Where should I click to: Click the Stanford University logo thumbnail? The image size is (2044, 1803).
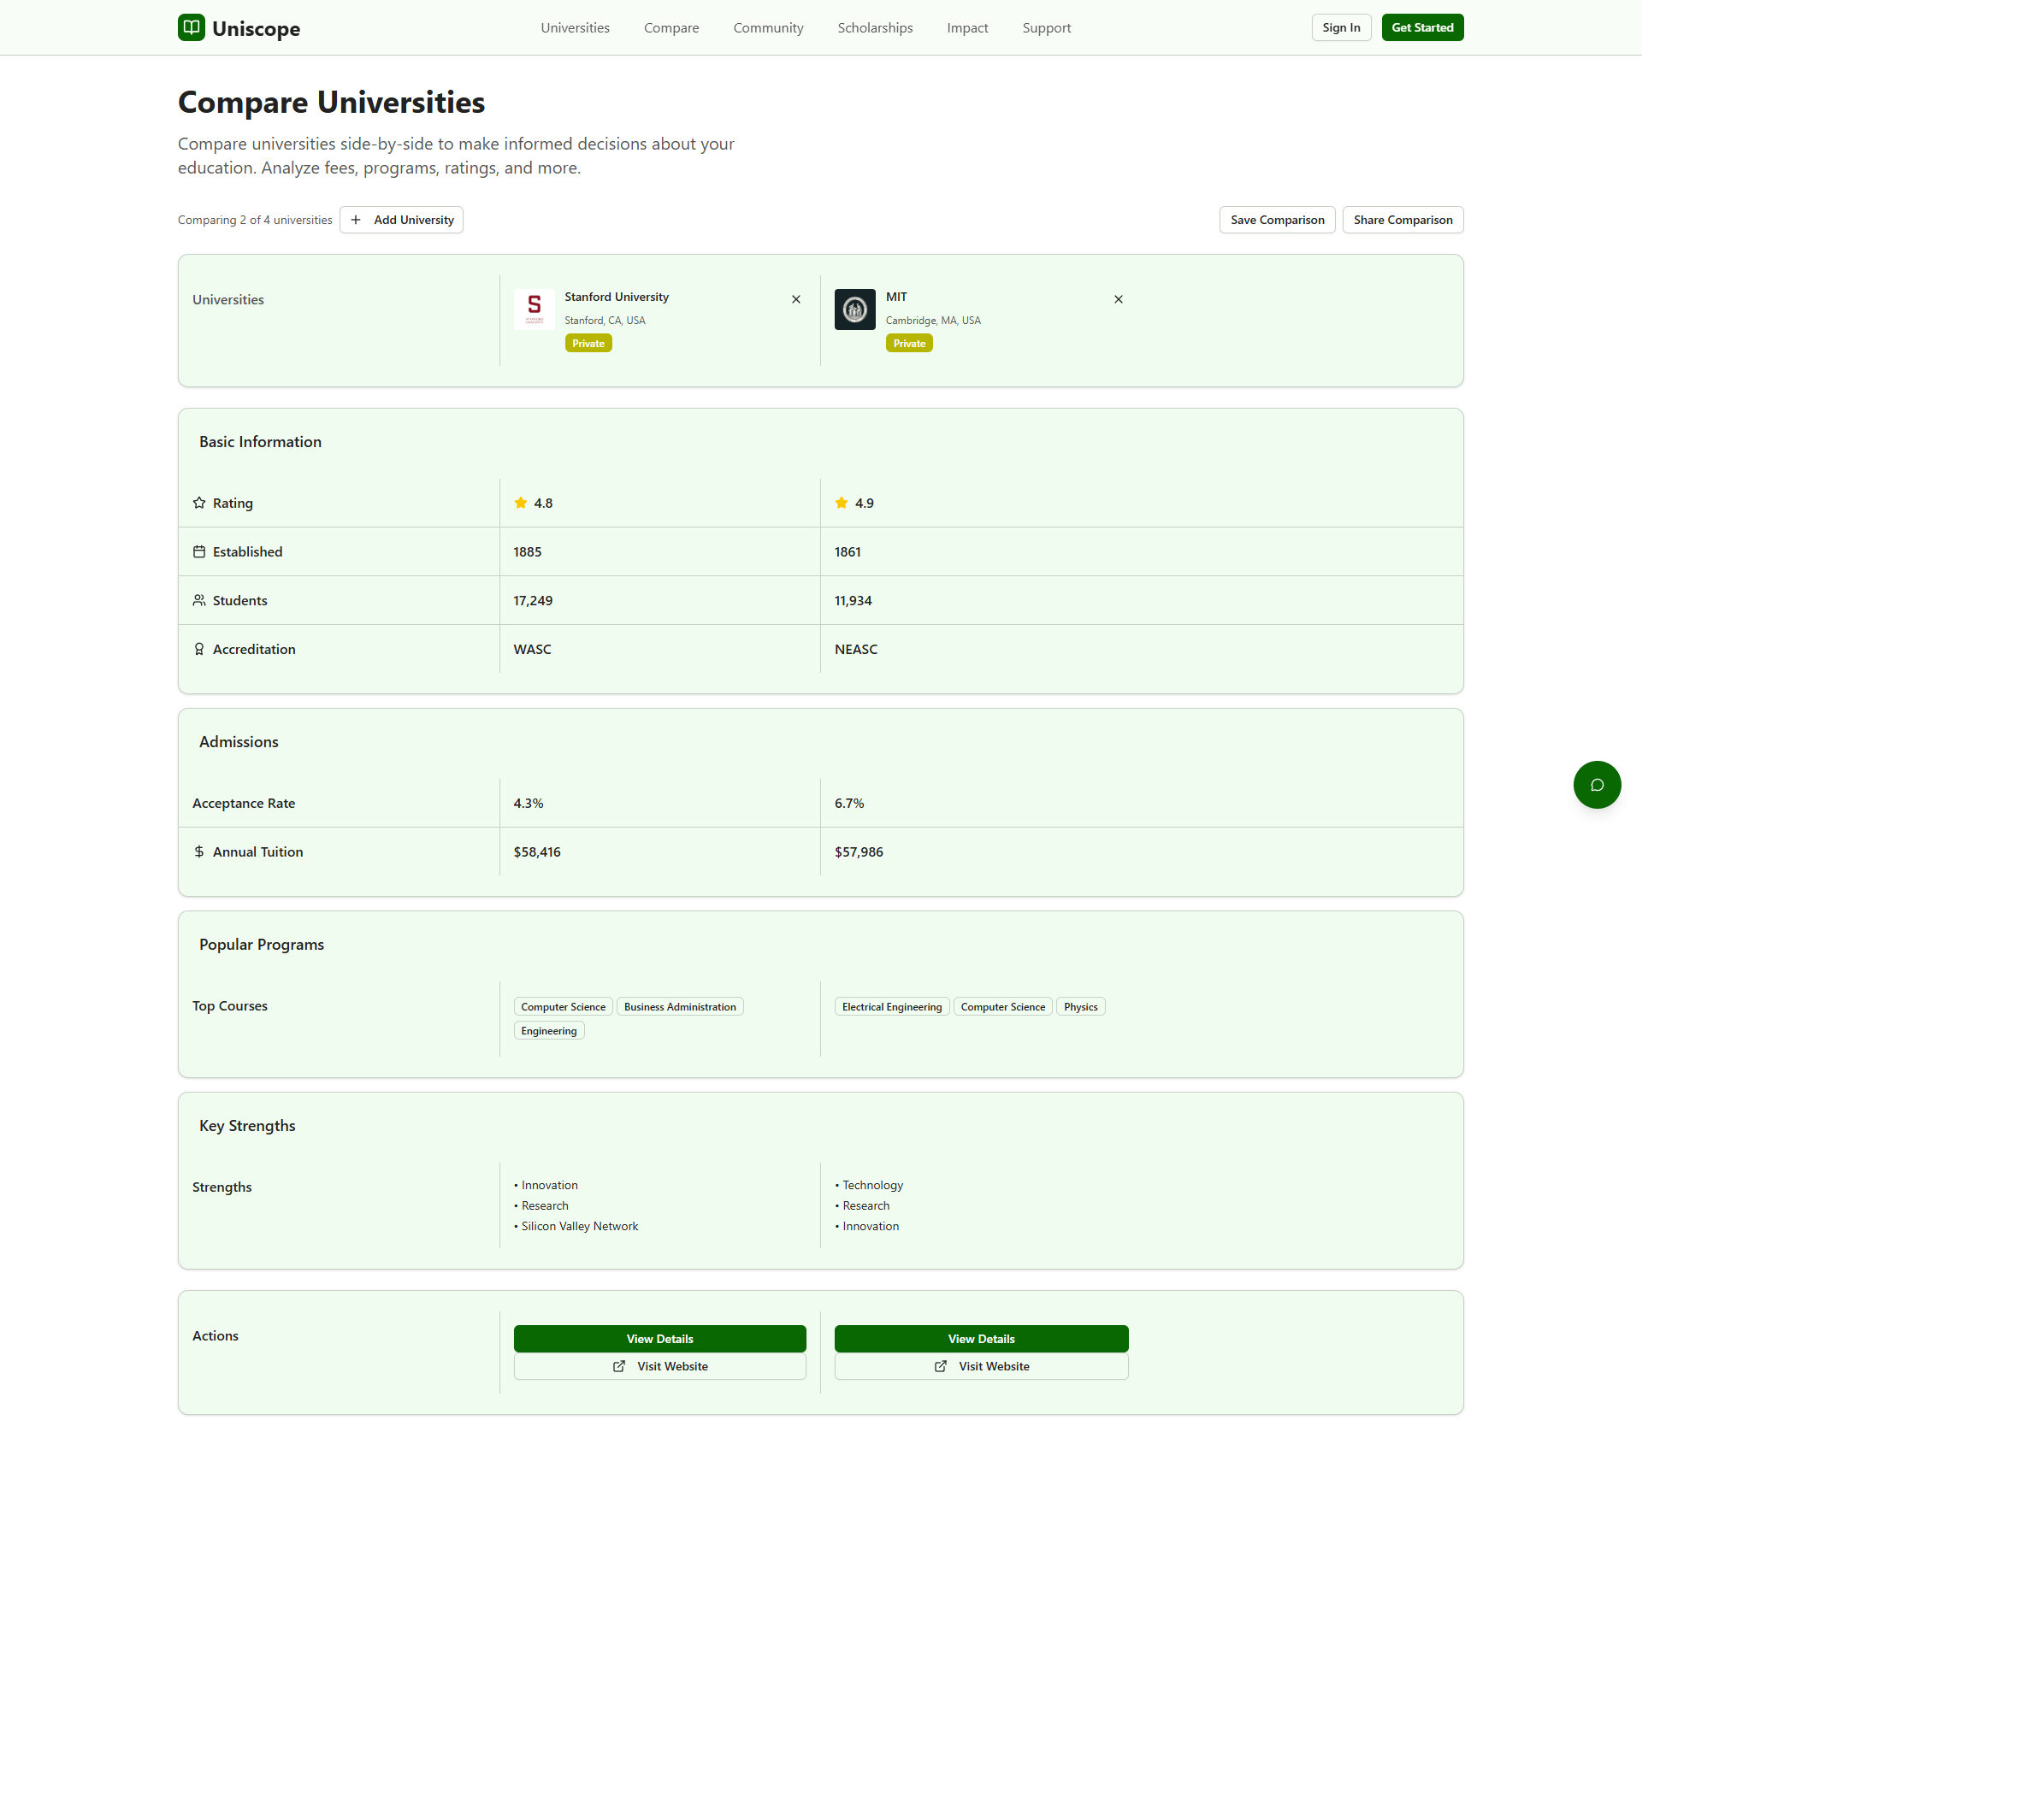click(534, 309)
